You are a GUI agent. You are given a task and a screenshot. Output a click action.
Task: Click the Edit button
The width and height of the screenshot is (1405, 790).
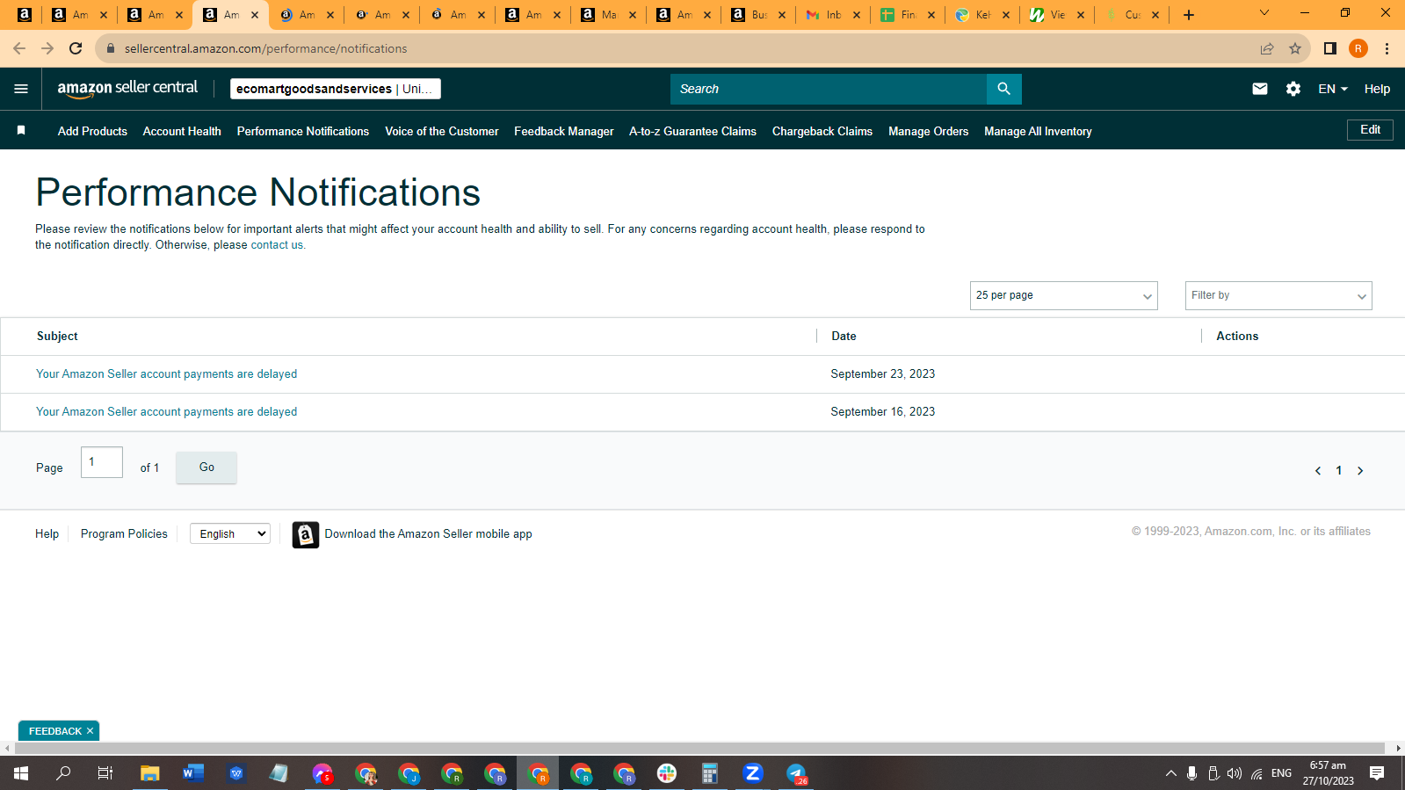coord(1370,130)
